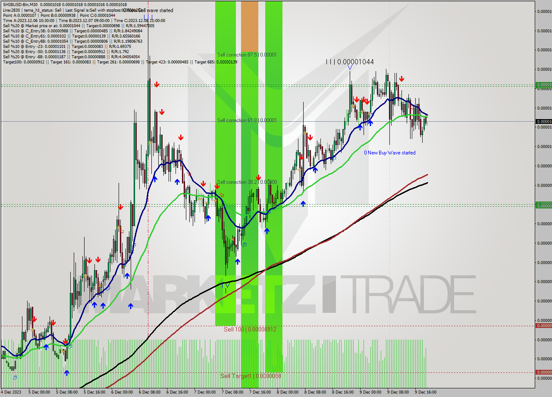Click the Sell 100 | 0.00000912 label
The height and width of the screenshot is (397, 552).
[250, 329]
